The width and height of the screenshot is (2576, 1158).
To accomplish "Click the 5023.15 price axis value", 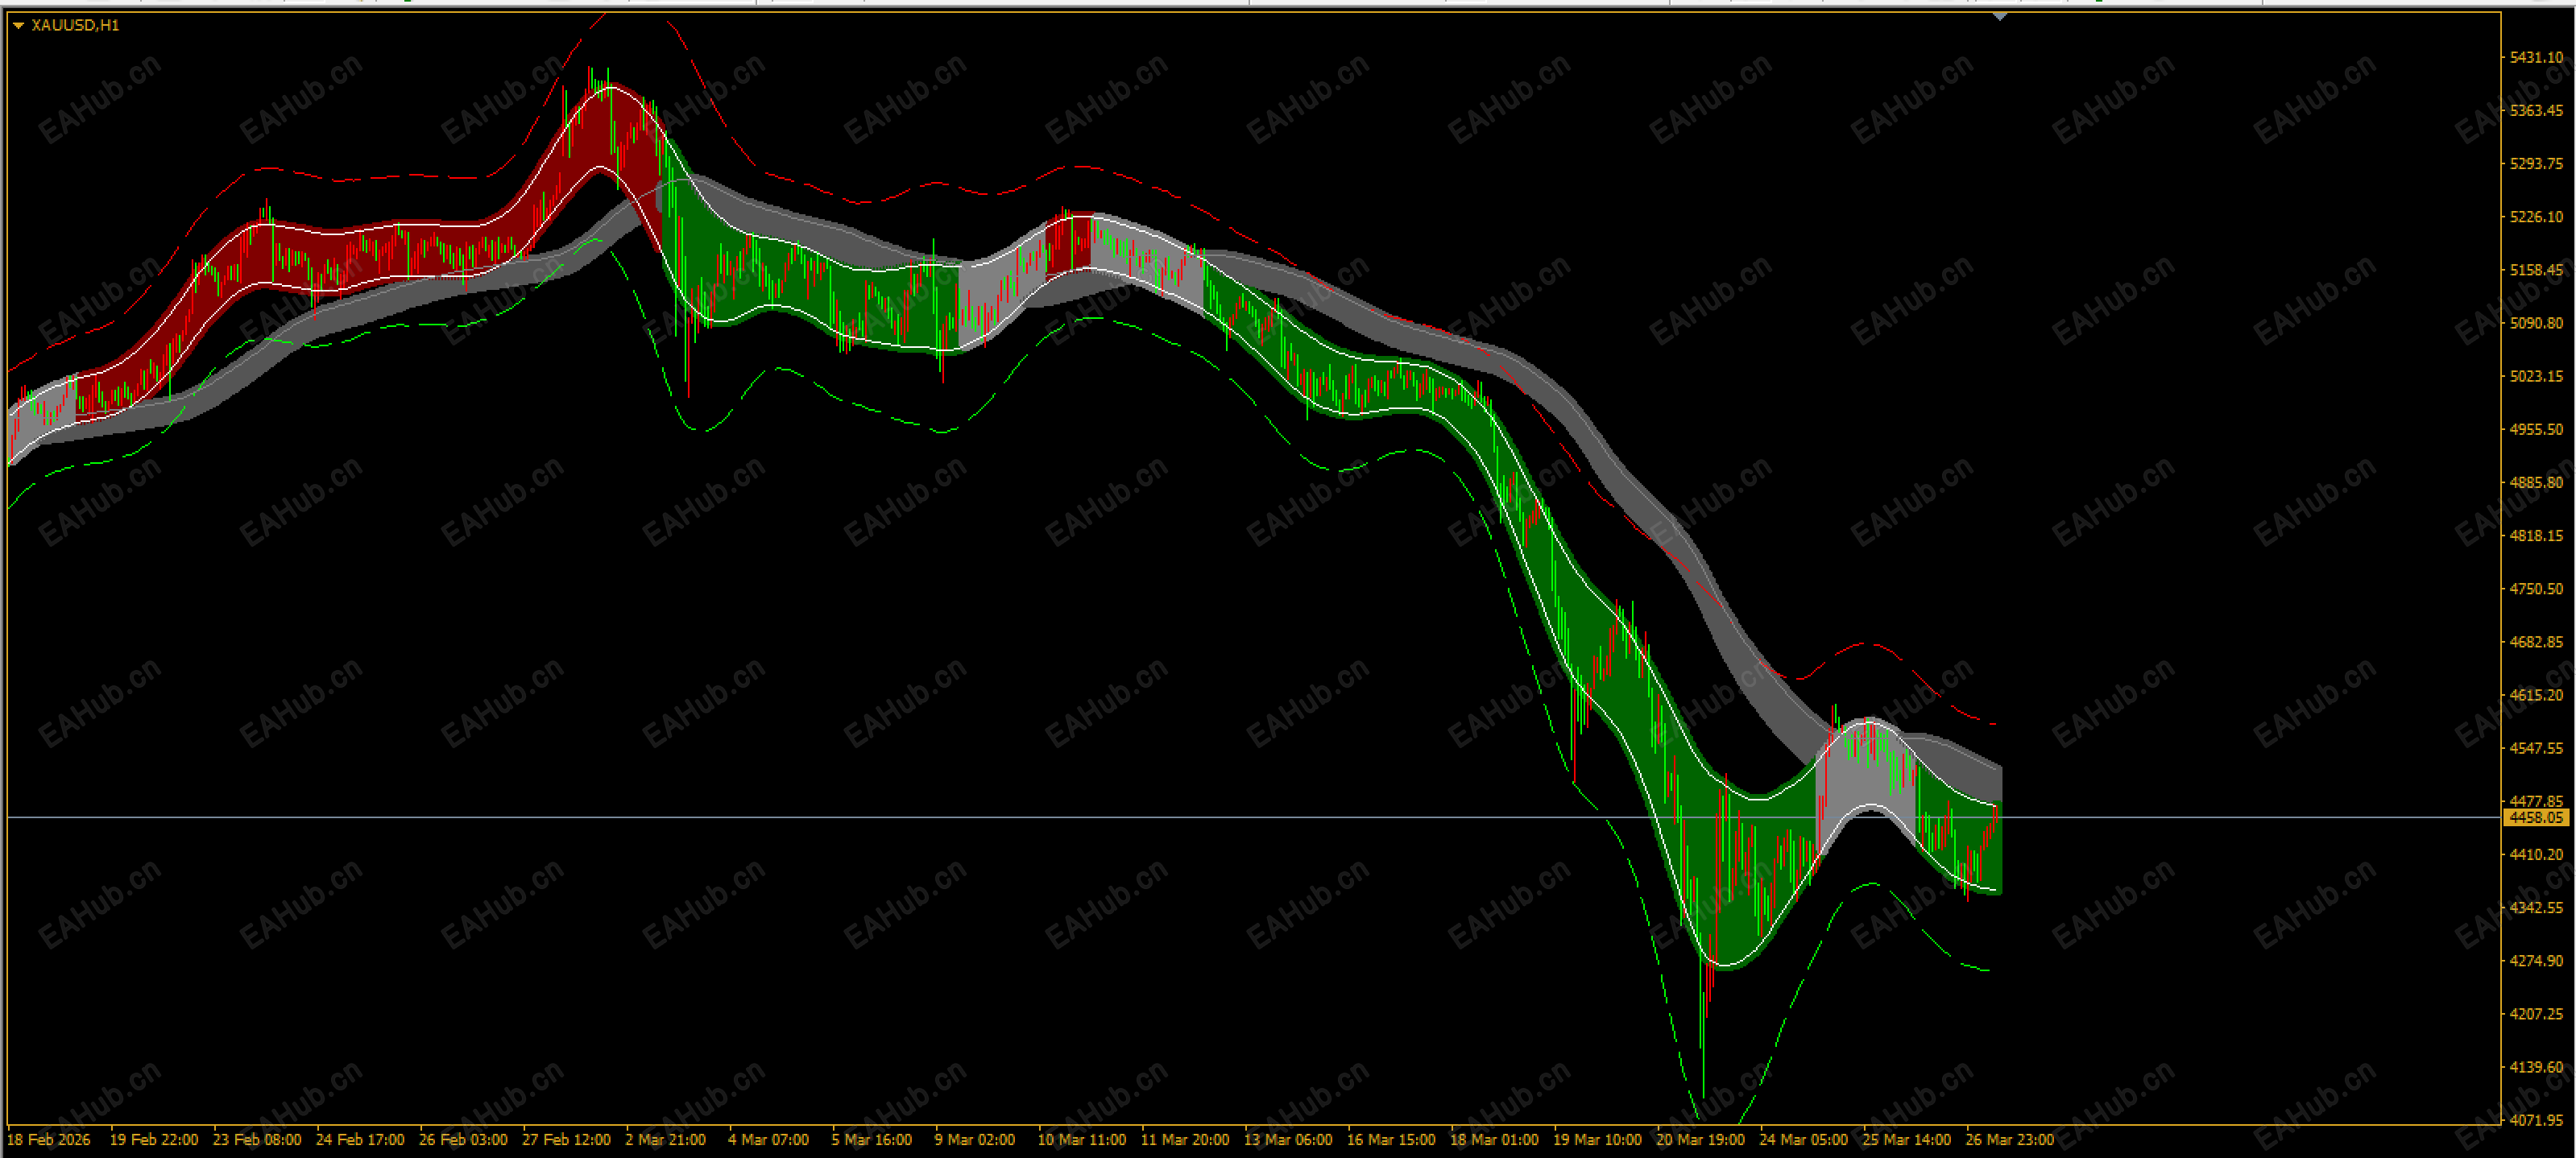I will [x=2536, y=376].
